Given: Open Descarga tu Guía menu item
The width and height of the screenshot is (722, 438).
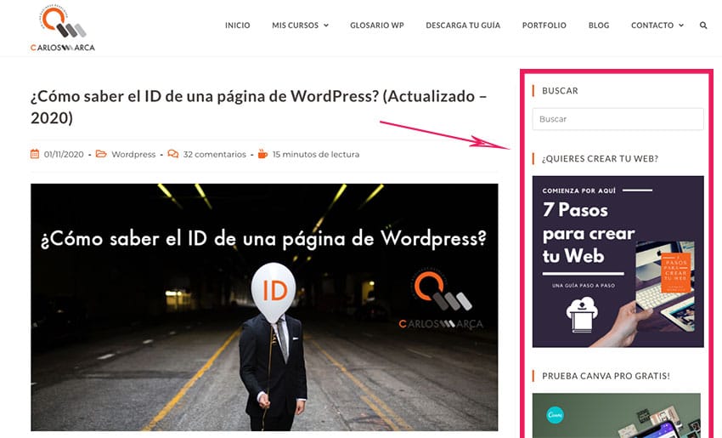Looking at the screenshot, I should [463, 26].
